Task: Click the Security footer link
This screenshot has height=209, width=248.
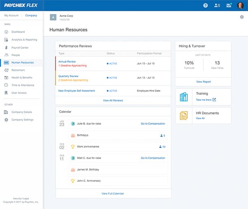Action: click(17, 198)
